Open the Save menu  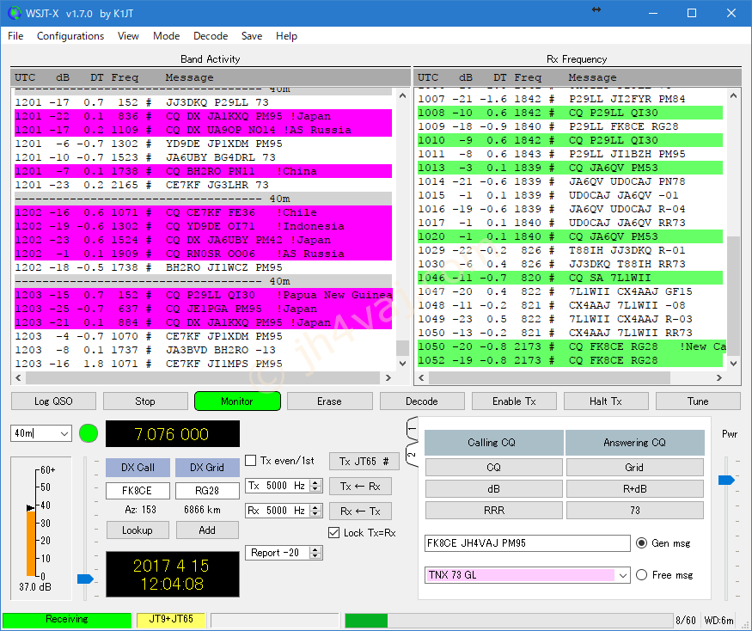coord(252,36)
